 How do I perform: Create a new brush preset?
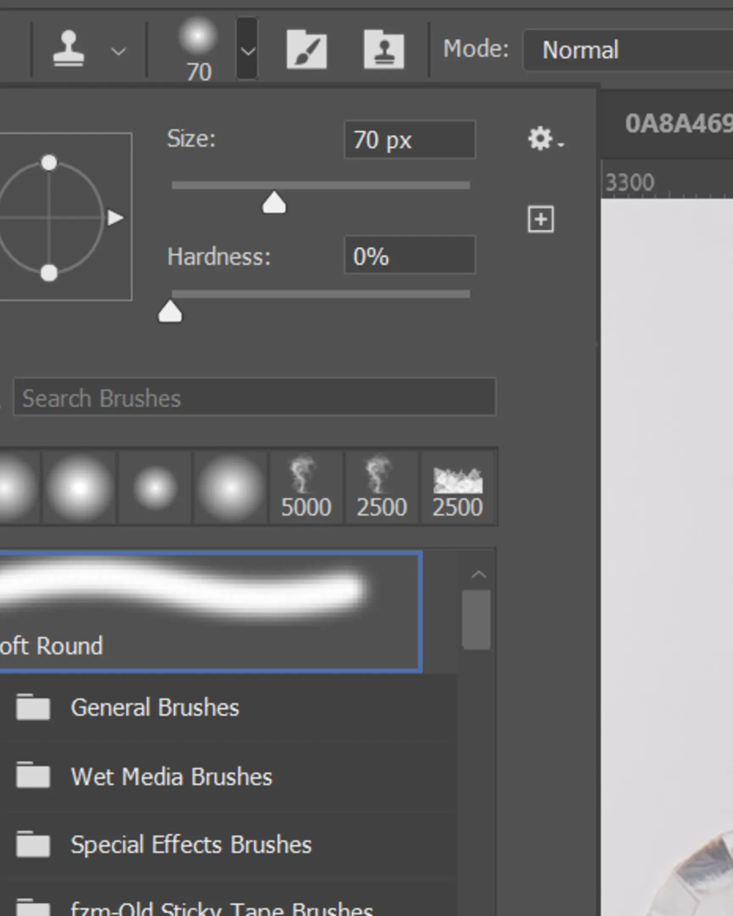pos(541,219)
